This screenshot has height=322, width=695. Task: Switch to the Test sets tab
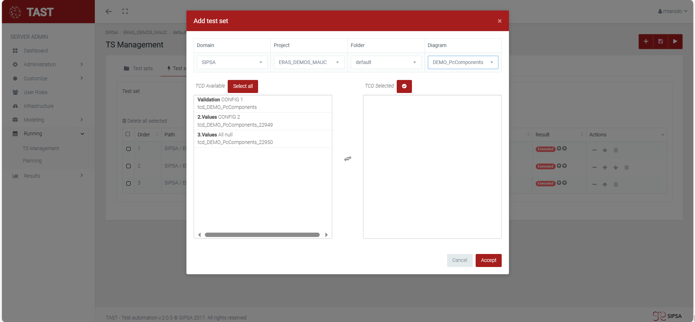pyautogui.click(x=138, y=68)
